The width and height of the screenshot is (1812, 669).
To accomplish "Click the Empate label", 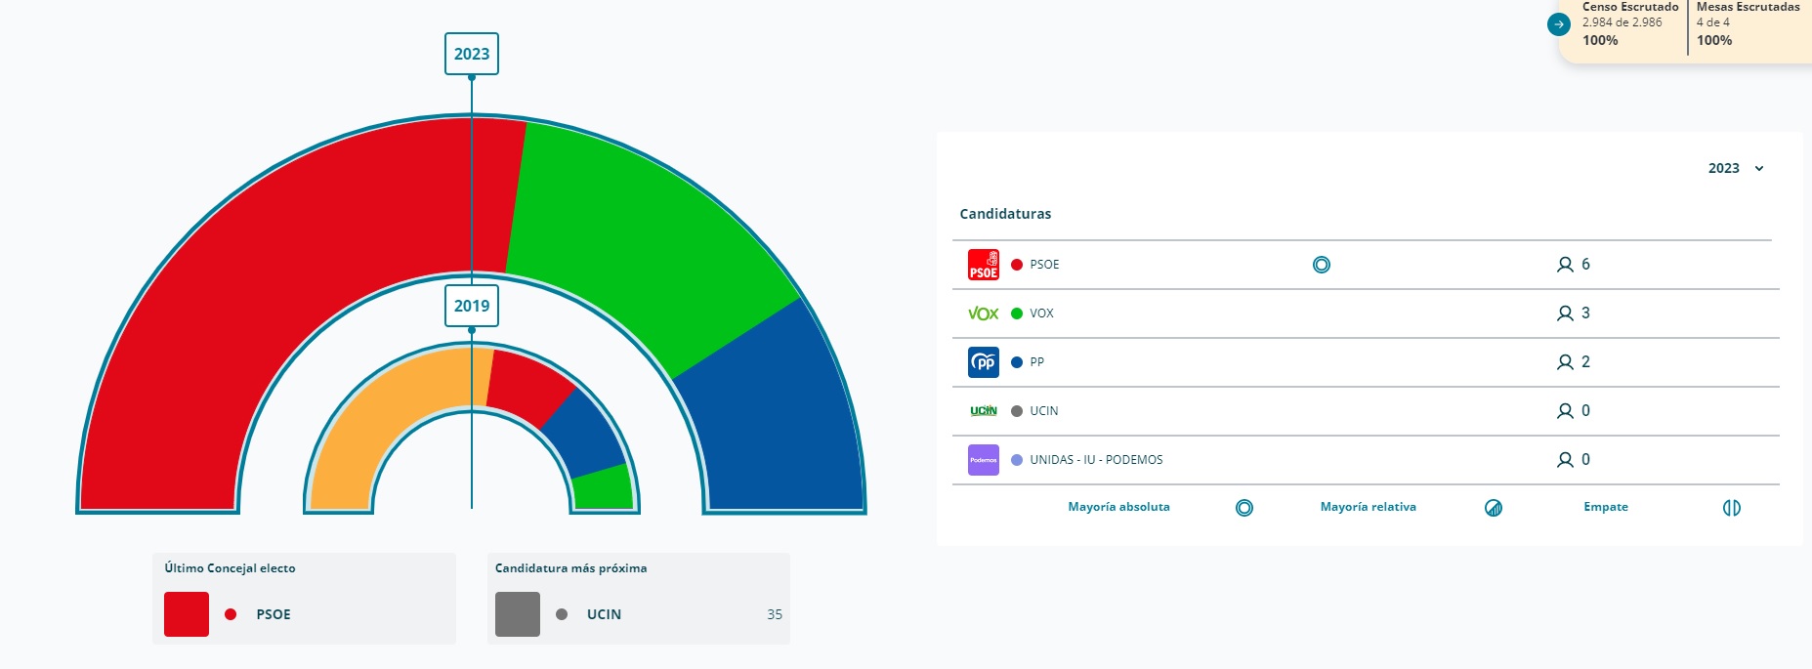I will [x=1606, y=507].
